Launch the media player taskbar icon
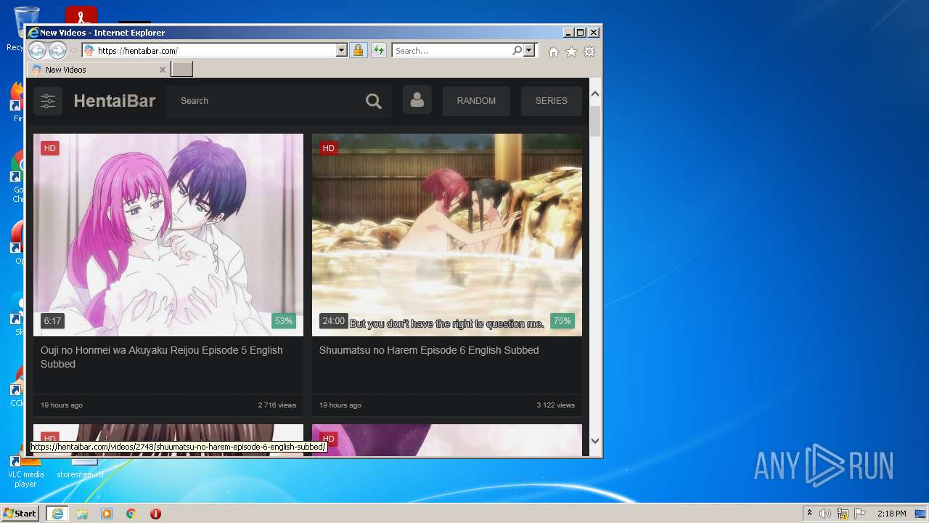Screen dimensions: 929x523 pos(107,514)
